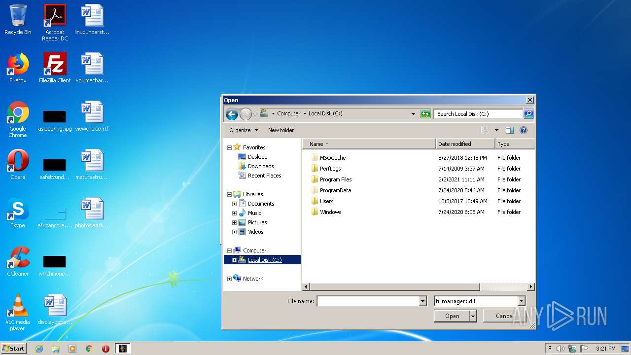Open the address bar history dropdown
631x355 pixels.
coord(413,114)
